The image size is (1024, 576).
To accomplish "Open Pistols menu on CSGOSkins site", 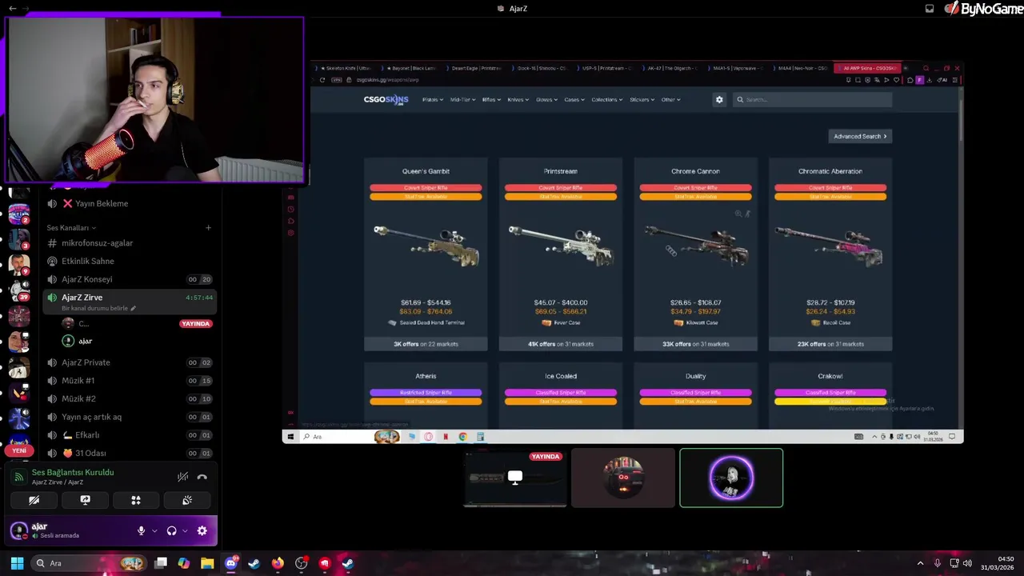I will coord(433,100).
